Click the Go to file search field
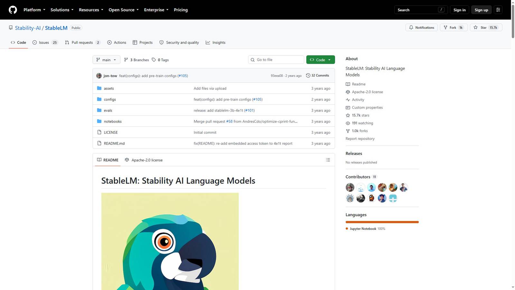 tap(276, 60)
